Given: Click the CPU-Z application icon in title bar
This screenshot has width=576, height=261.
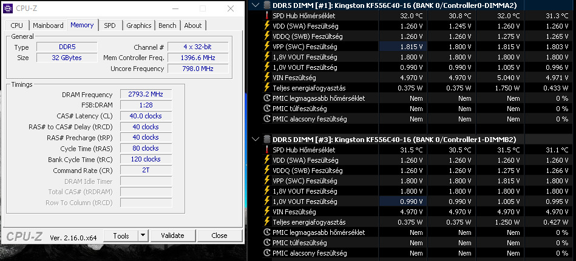Looking at the screenshot, I should click(x=7, y=8).
